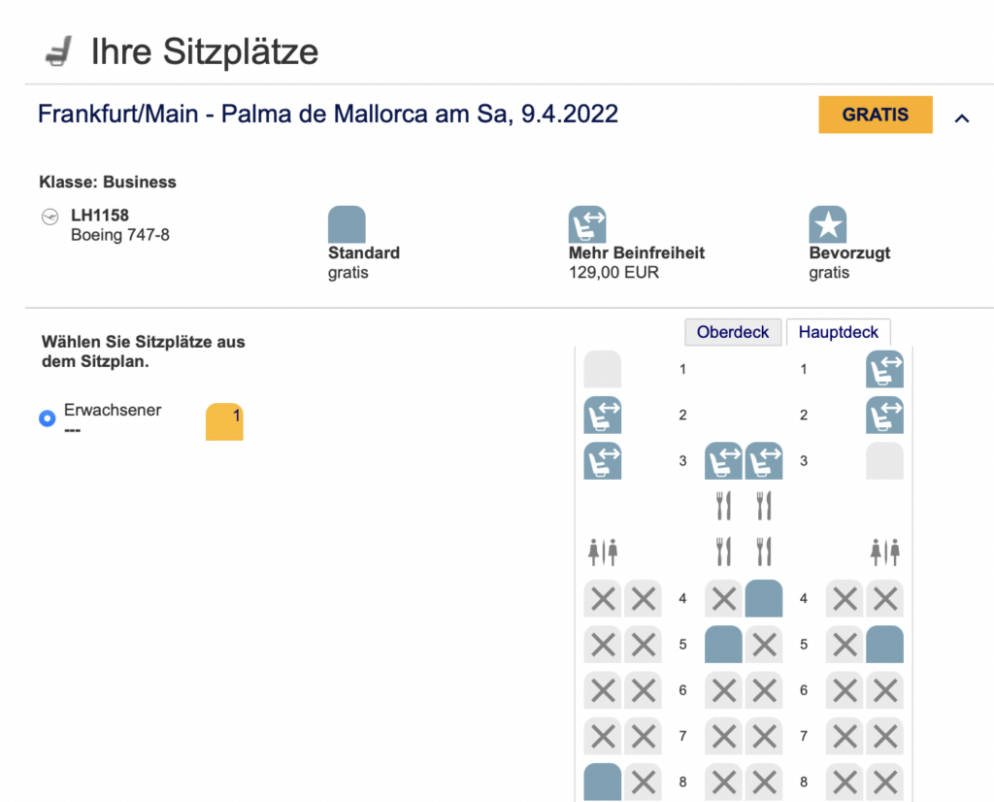Click the Bevorzugt star legend icon
Viewport: 994px width, 802px height.
(x=828, y=224)
